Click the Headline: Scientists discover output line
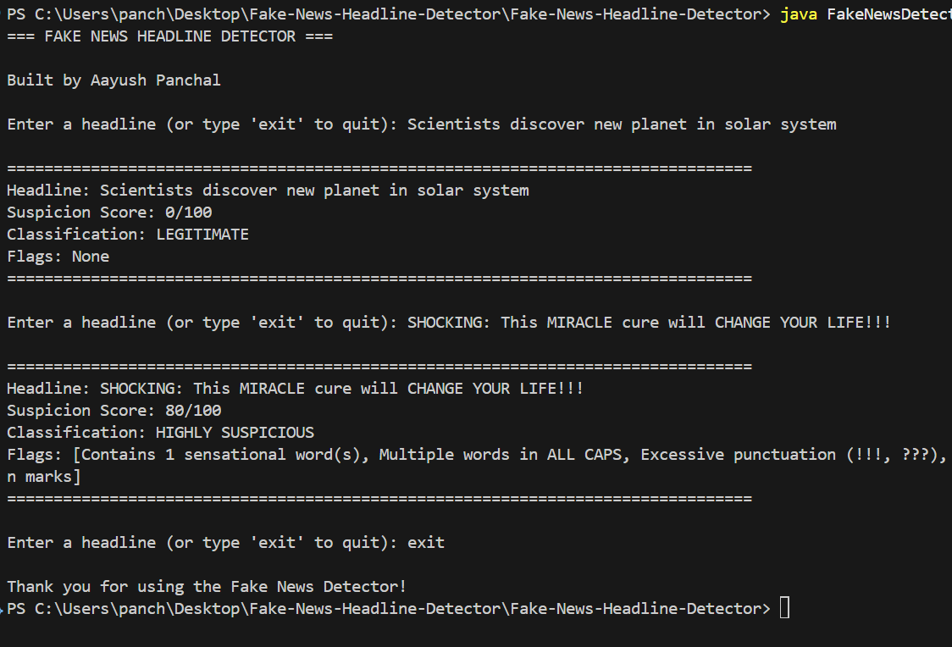This screenshot has height=647, width=952. pos(268,190)
